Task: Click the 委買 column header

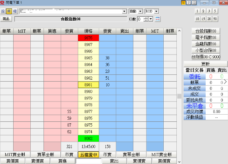Action: (x=69, y=31)
